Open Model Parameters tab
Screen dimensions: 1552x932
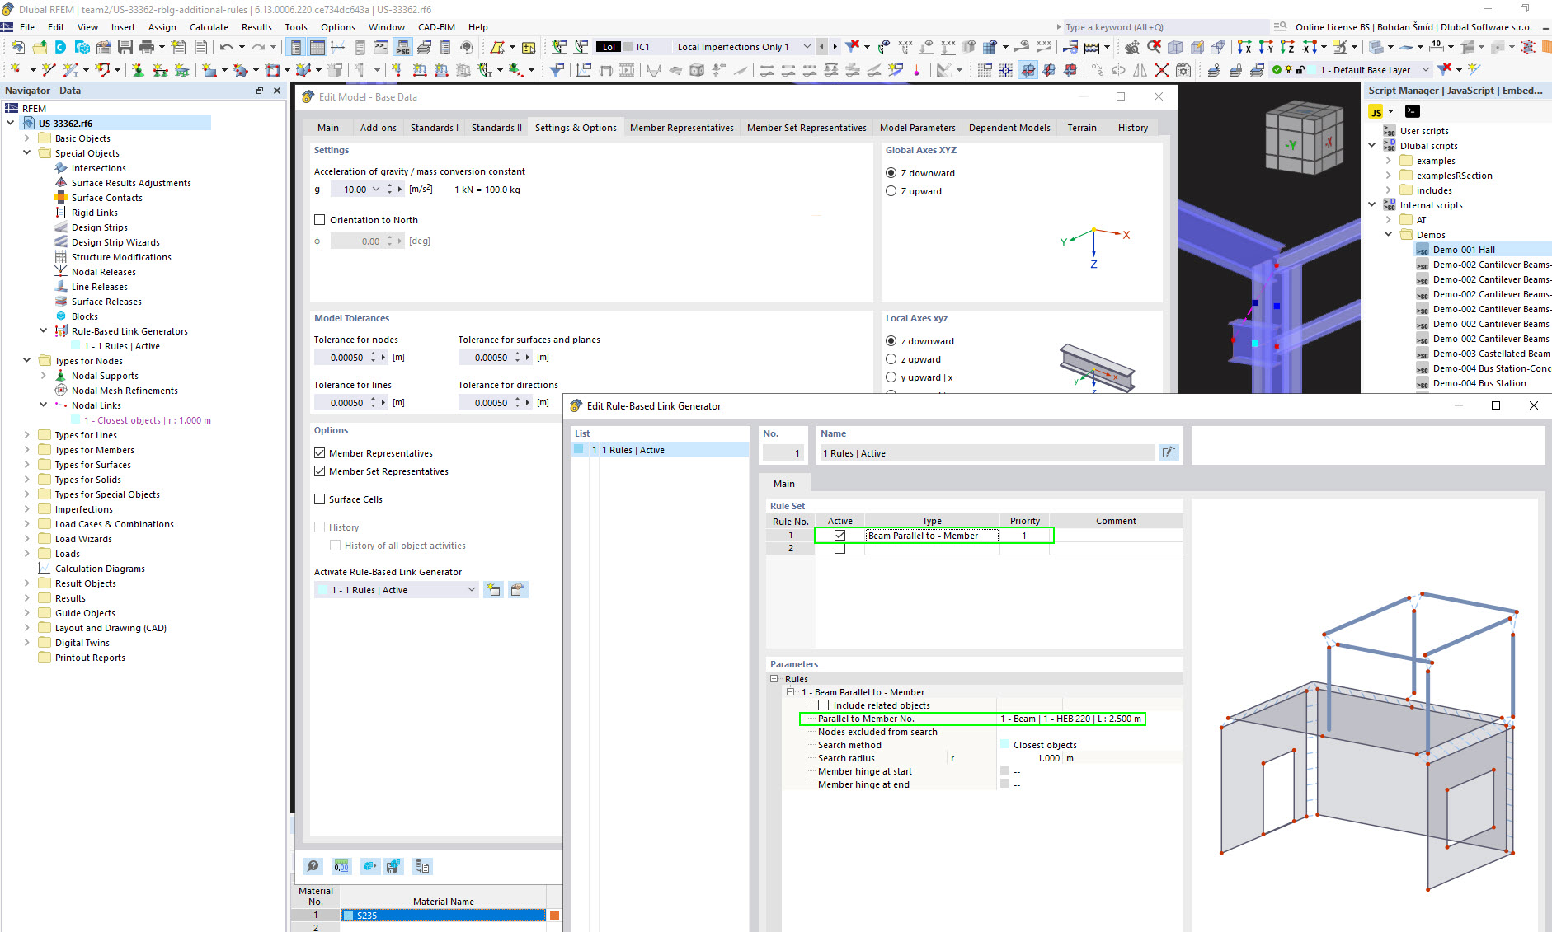point(917,128)
